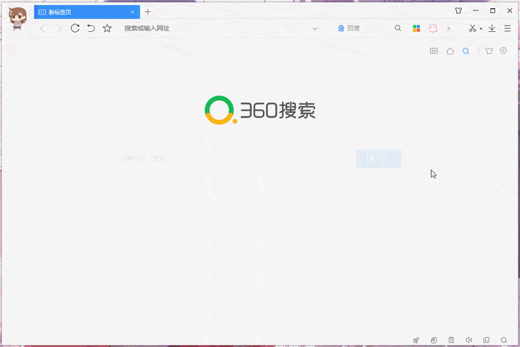Viewport: 520px width, 347px height.
Task: Go back to previous page
Action: 42,28
